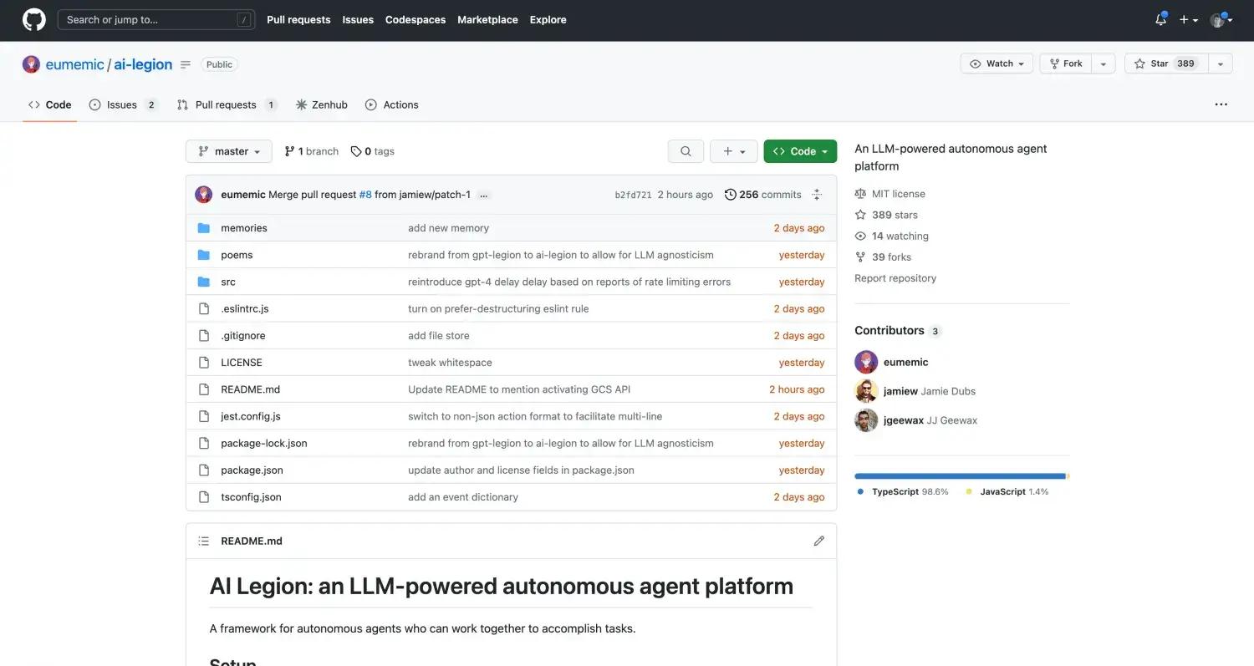Click the tsconfig.json file icon
1254x666 pixels.
tap(203, 497)
